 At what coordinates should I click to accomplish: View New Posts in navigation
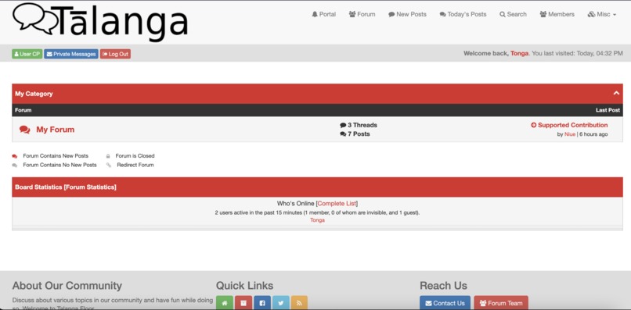point(407,14)
